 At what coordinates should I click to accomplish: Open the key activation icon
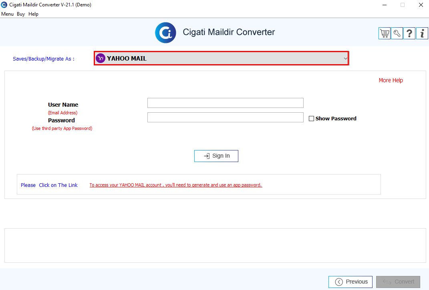397,33
